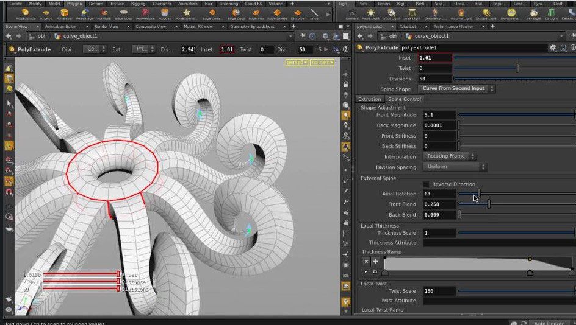Open parameter pane gear settings menu

point(552,47)
